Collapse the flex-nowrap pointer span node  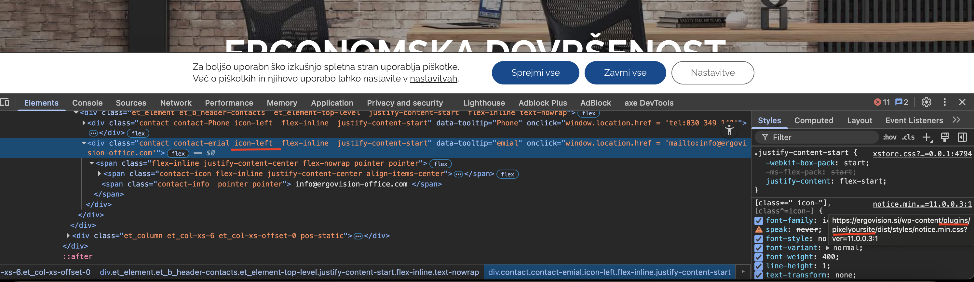pos(91,163)
